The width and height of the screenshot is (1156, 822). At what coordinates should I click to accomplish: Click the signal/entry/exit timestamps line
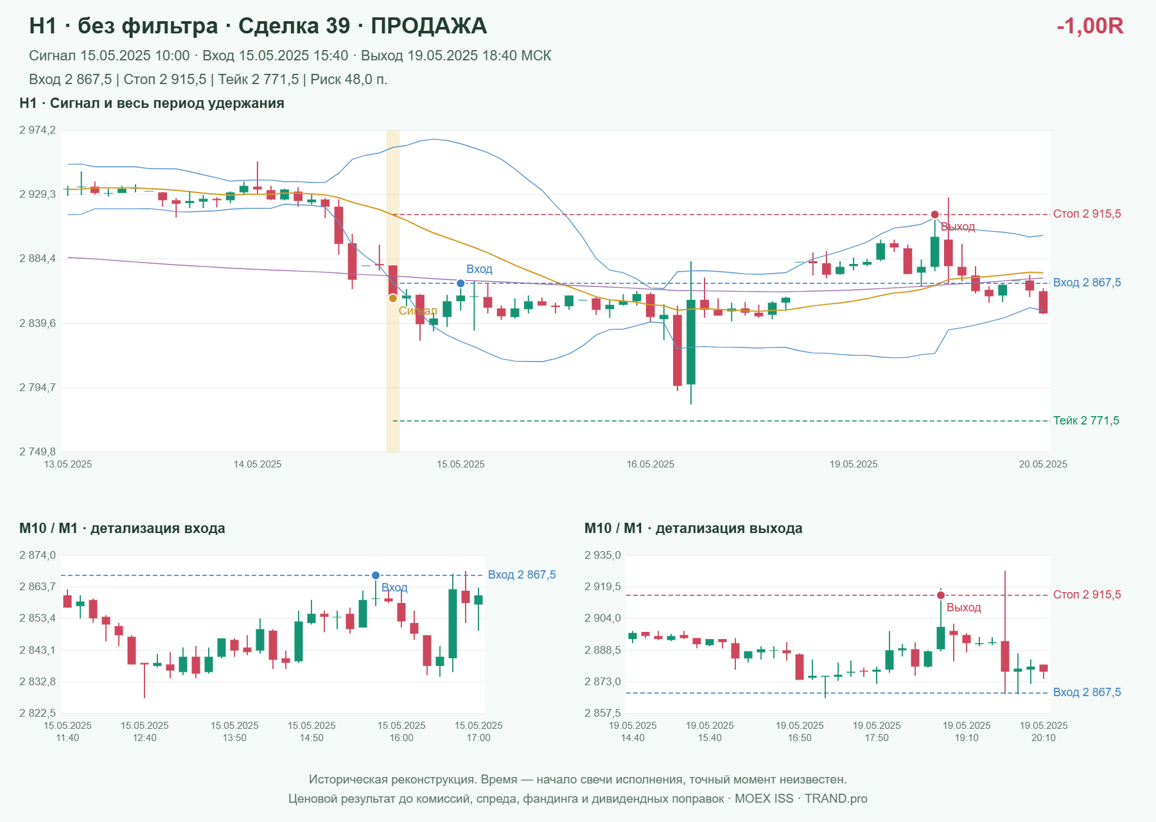[290, 56]
